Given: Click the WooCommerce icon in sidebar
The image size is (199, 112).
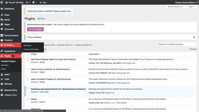Looking at the screenshot, I should (2, 35).
